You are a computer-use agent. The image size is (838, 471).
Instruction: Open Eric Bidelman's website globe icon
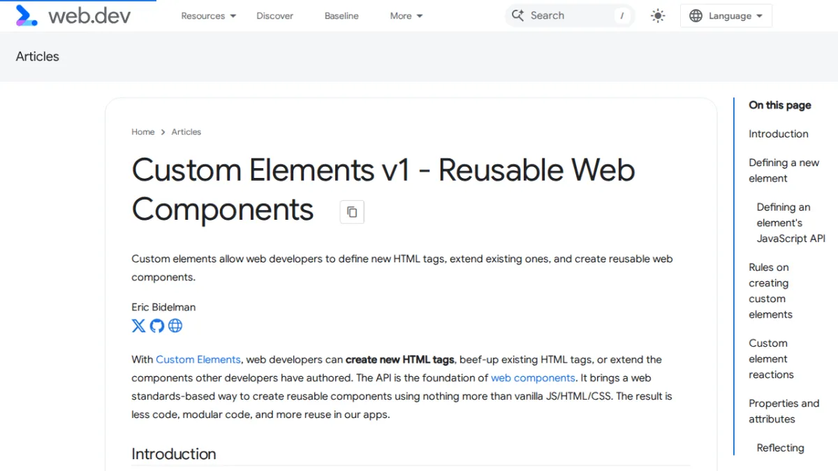(x=175, y=325)
